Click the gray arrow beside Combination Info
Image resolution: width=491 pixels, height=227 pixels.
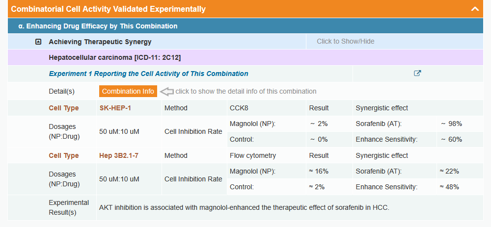coord(167,91)
